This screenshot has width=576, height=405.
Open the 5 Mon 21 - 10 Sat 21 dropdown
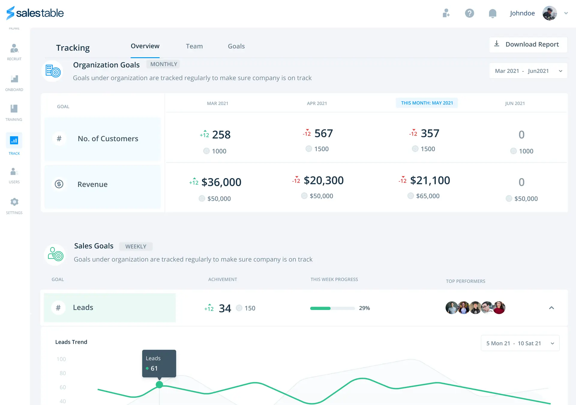point(520,343)
